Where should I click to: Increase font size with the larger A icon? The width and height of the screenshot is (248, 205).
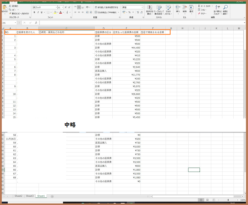coord(66,7)
